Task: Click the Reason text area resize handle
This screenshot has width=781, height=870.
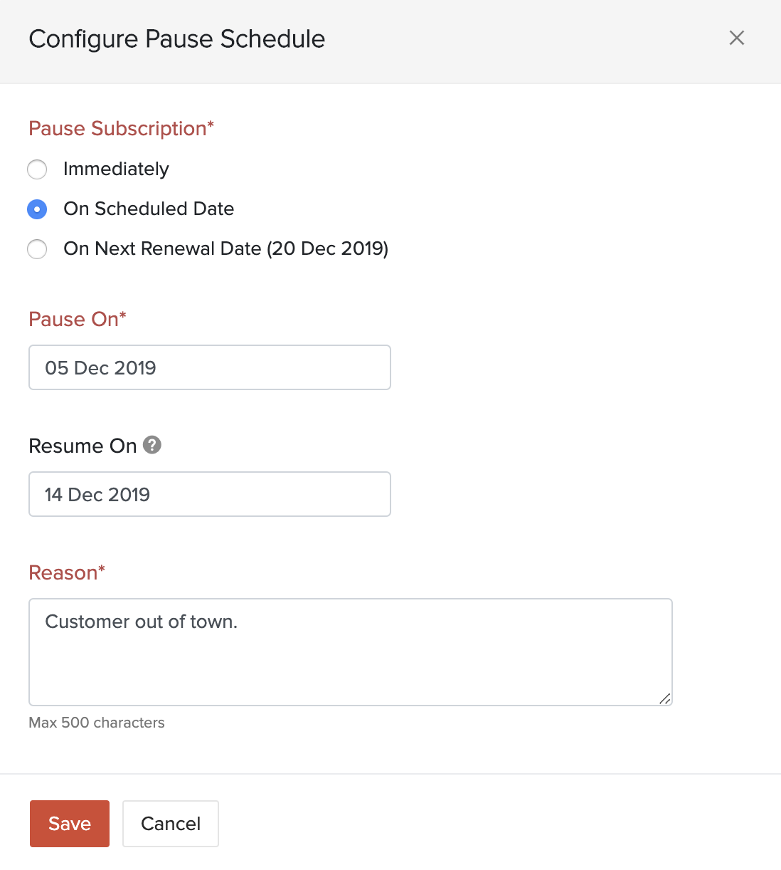Action: pyautogui.click(x=664, y=698)
